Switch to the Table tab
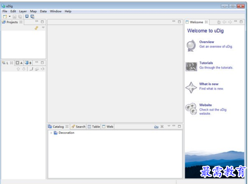 94,127
